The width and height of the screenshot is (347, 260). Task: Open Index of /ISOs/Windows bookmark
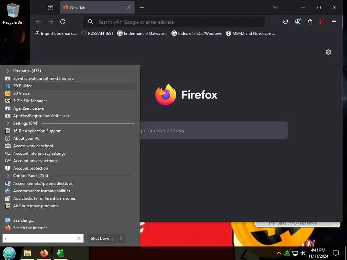click(197, 34)
